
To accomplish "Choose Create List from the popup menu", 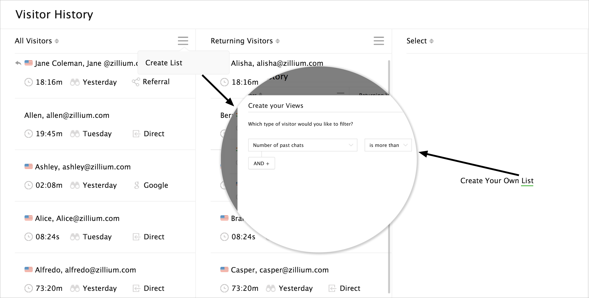I will click(x=164, y=63).
